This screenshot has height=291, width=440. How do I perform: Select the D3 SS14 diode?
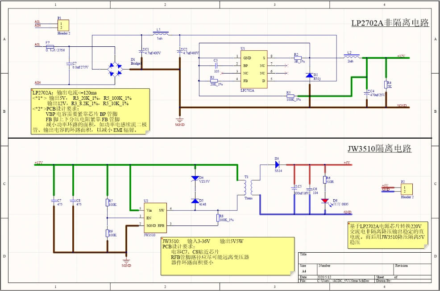point(277,165)
